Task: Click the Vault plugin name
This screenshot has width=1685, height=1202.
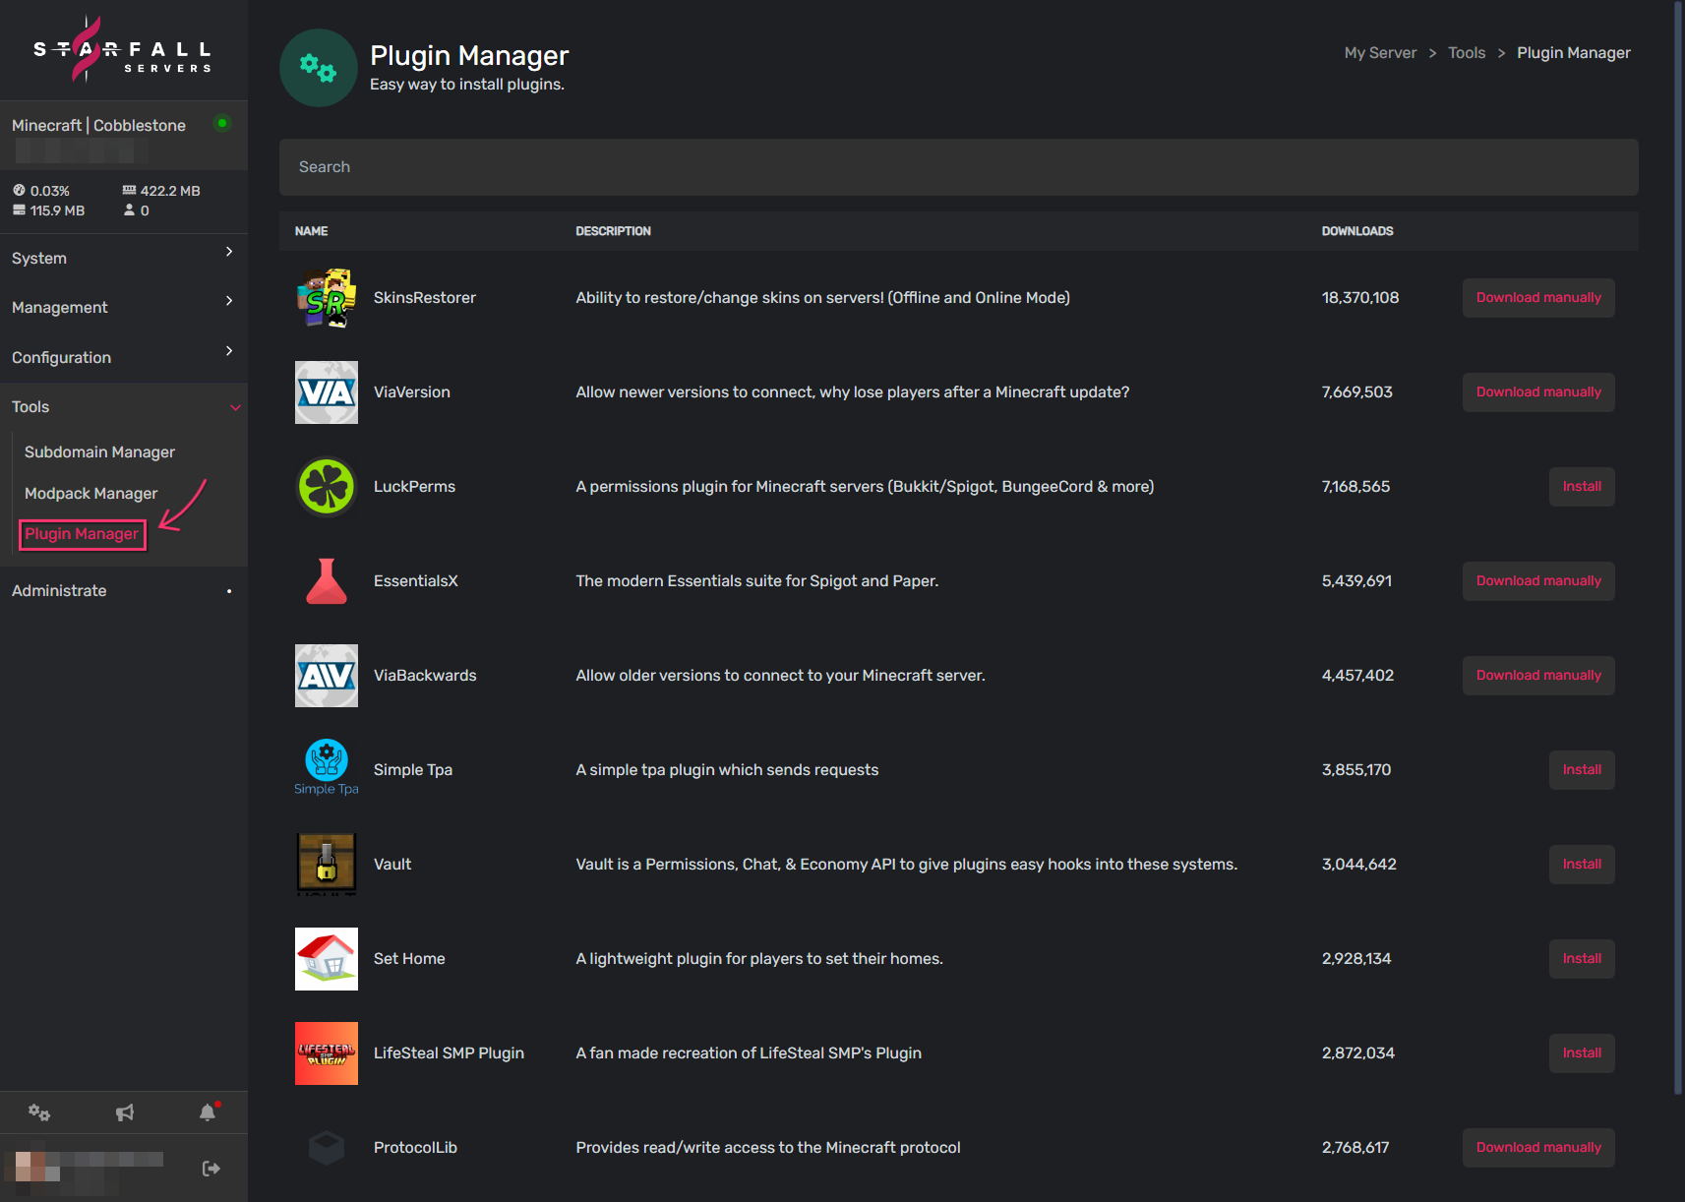Action: (391, 865)
